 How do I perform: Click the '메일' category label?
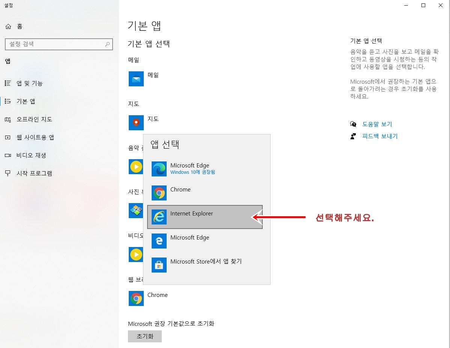(134, 60)
